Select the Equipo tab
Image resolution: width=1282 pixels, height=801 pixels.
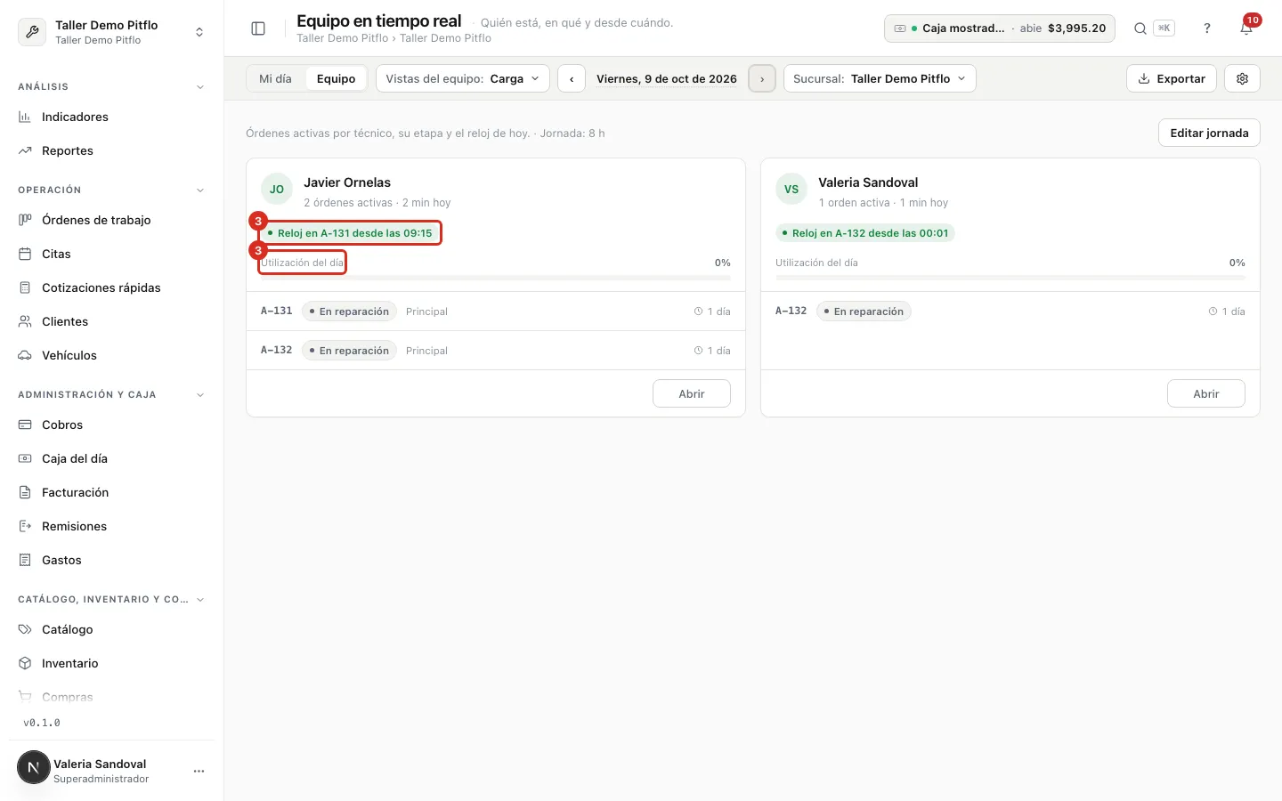tap(336, 78)
